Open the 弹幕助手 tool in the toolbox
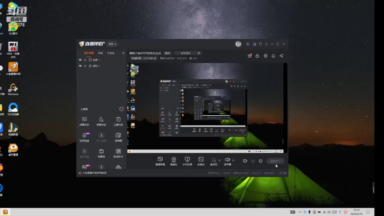Viewport: 384px width, 216px height. click(x=84, y=121)
